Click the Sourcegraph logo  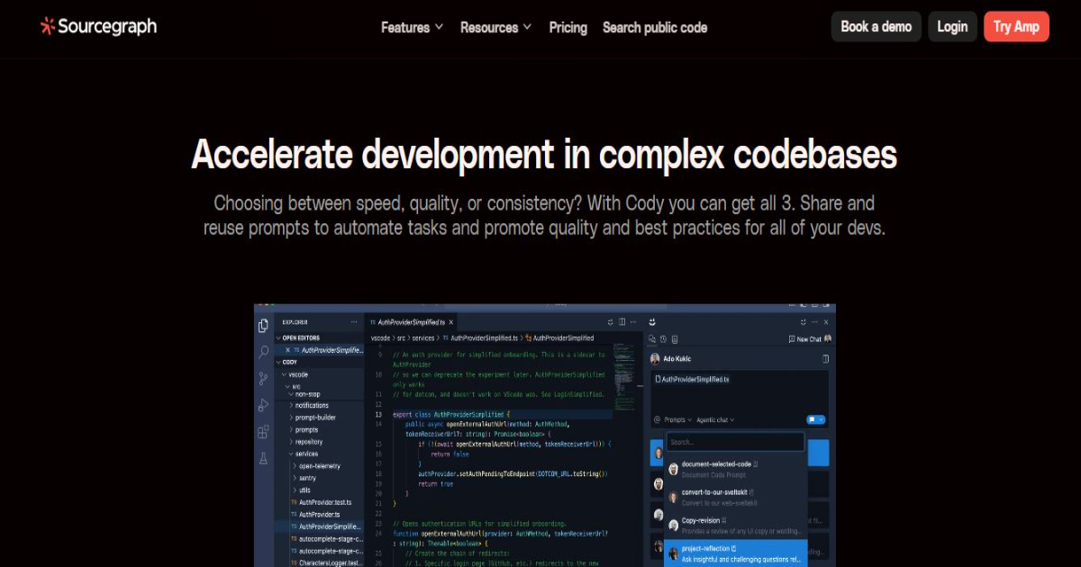tap(98, 26)
